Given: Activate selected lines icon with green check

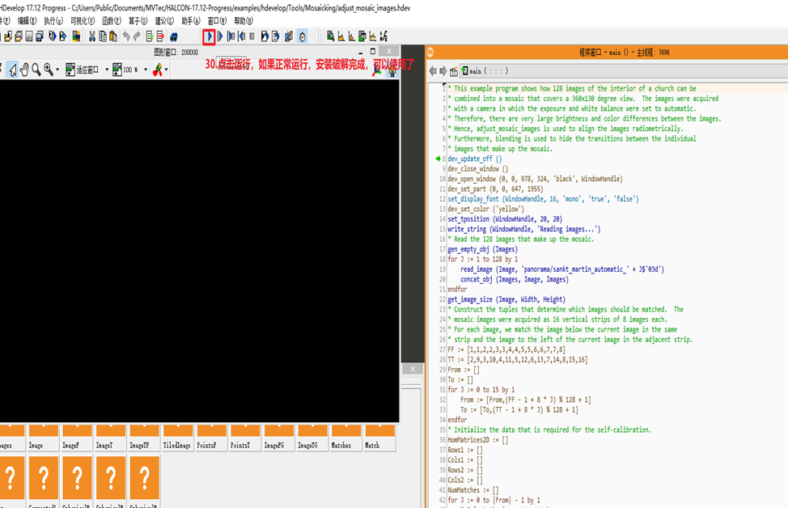Looking at the screenshot, I should (x=149, y=36).
